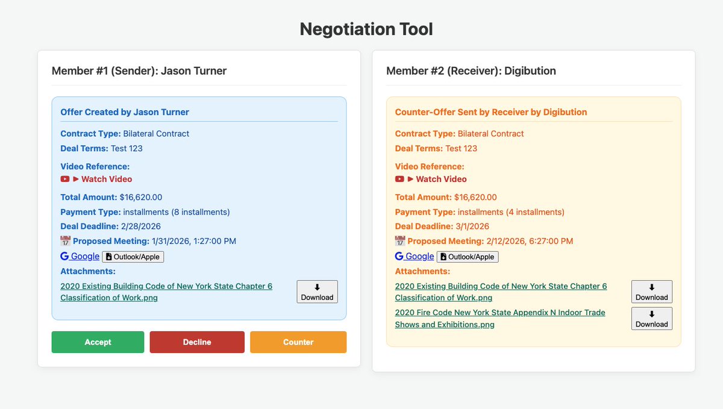723x409 pixels.
Task: Click deal deadline '3/1/2026'
Action: pos(472,226)
